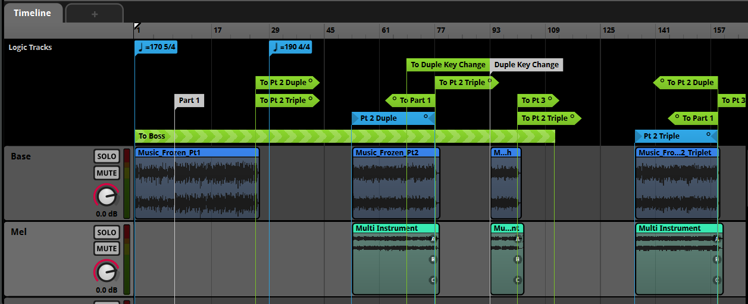Viewport: 748px width, 304px height.
Task: Solo the Mel track
Action: [x=107, y=232]
